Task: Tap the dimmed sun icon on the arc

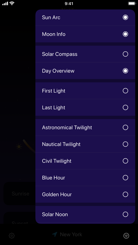Action: (19, 147)
